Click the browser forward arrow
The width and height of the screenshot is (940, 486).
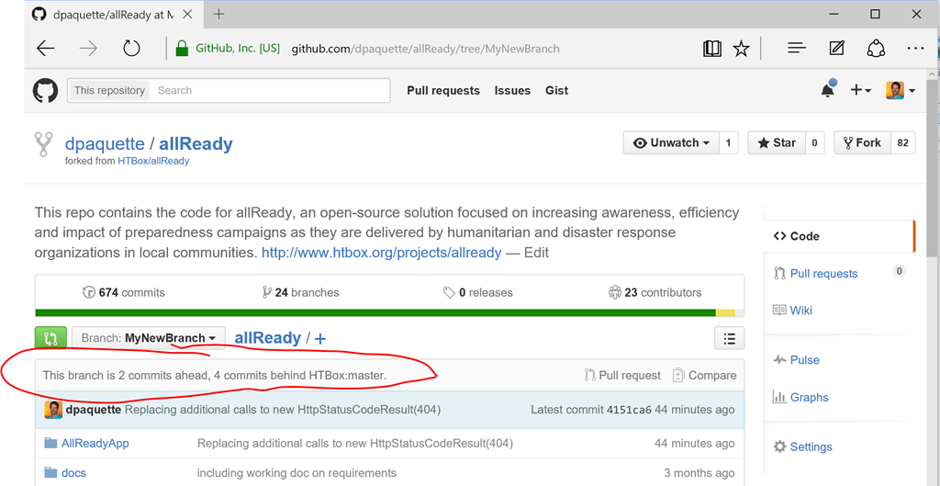pos(88,49)
